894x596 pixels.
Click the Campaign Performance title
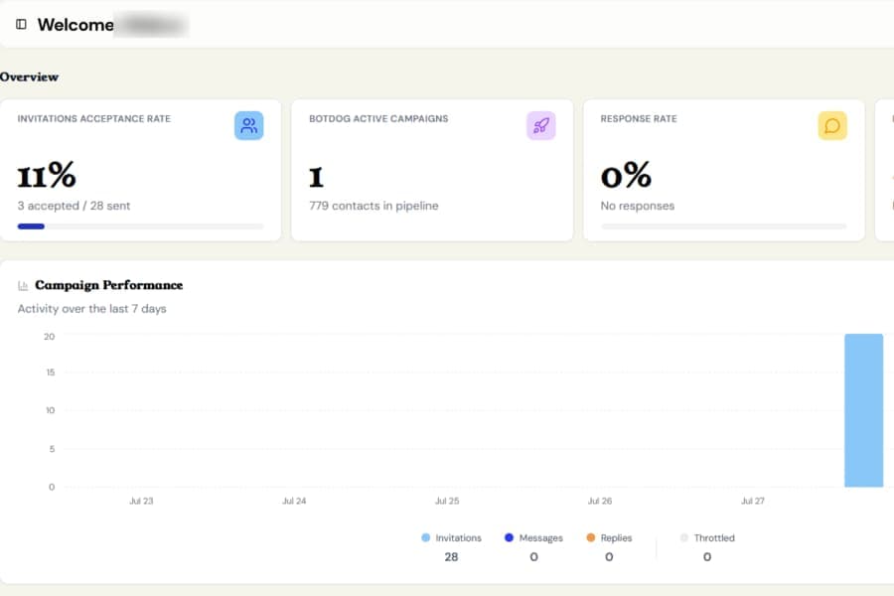[109, 285]
